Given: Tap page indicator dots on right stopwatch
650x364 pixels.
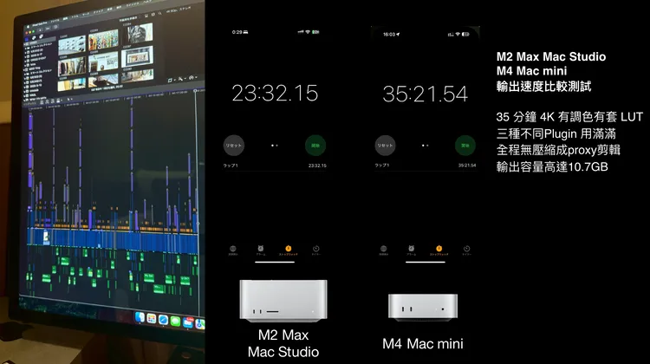Looking at the screenshot, I should (x=425, y=146).
